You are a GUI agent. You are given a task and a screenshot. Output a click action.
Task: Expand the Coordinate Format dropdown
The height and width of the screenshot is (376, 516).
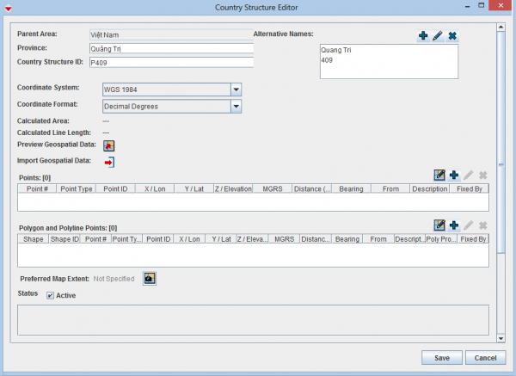pyautogui.click(x=236, y=106)
